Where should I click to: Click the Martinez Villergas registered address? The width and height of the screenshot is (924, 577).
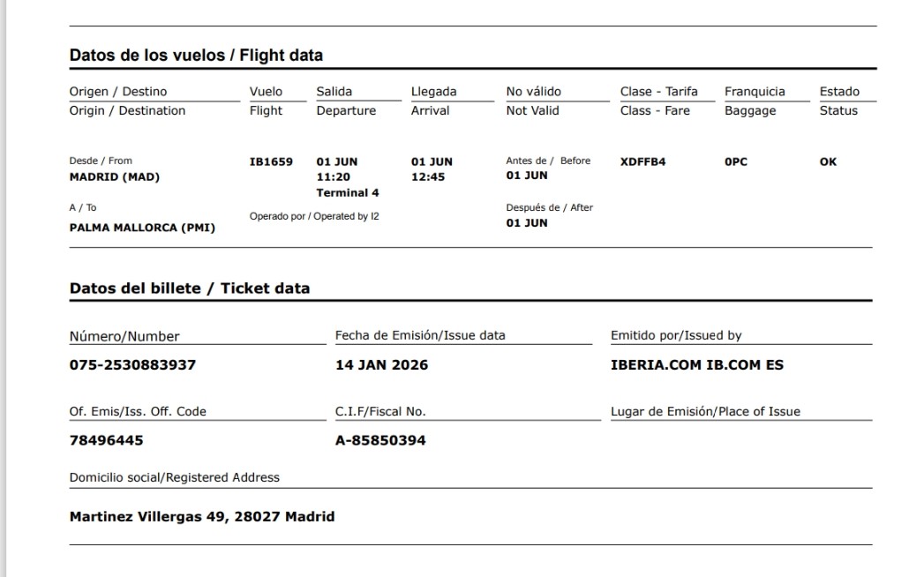tap(201, 516)
